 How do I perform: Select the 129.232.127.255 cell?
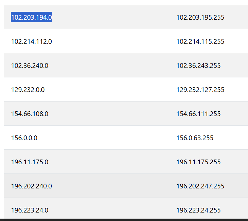coord(200,90)
